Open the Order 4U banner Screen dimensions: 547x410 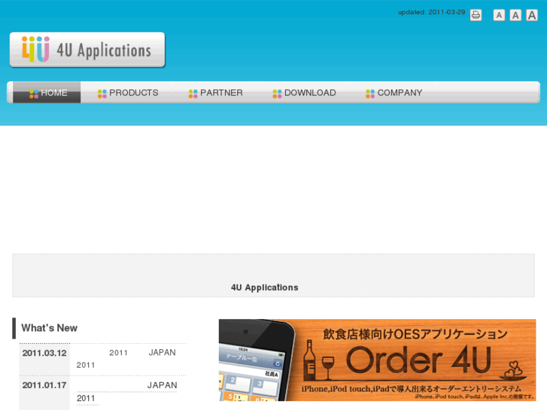pos(377,360)
